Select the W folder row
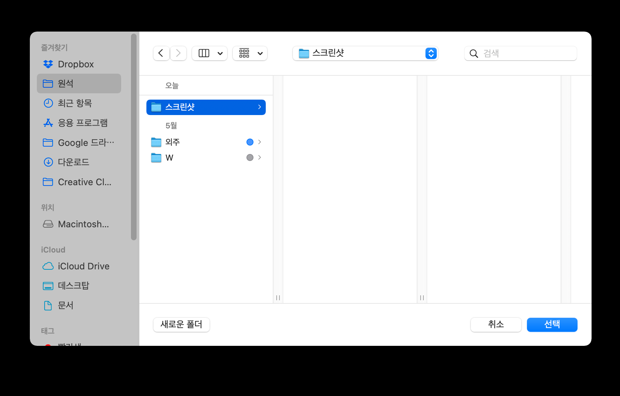 click(x=206, y=157)
